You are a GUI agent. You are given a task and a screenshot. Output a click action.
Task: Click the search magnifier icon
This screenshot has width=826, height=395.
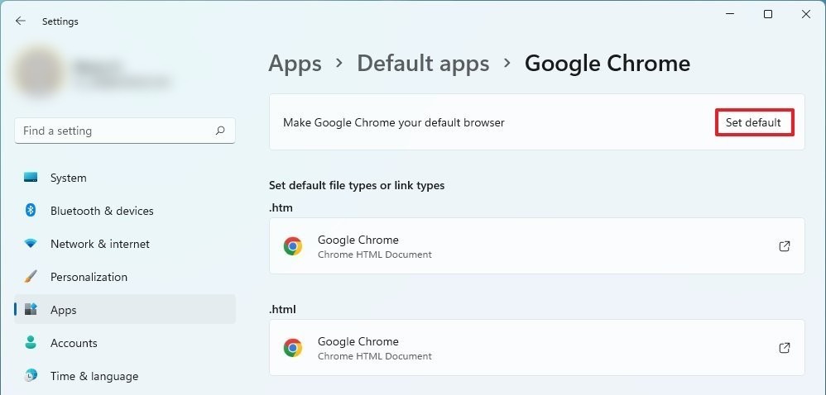pyautogui.click(x=220, y=131)
